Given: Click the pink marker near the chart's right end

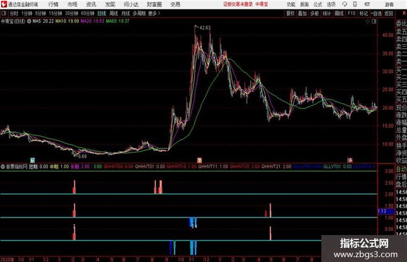Looking at the screenshot, I should pos(350,160).
